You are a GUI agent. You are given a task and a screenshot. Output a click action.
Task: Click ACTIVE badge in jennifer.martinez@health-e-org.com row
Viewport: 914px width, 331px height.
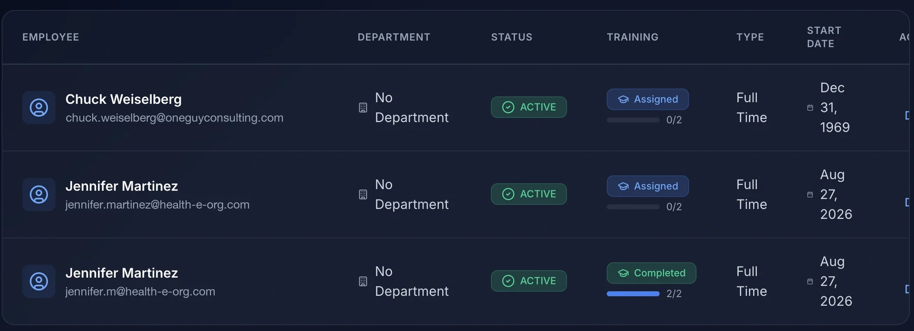529,194
